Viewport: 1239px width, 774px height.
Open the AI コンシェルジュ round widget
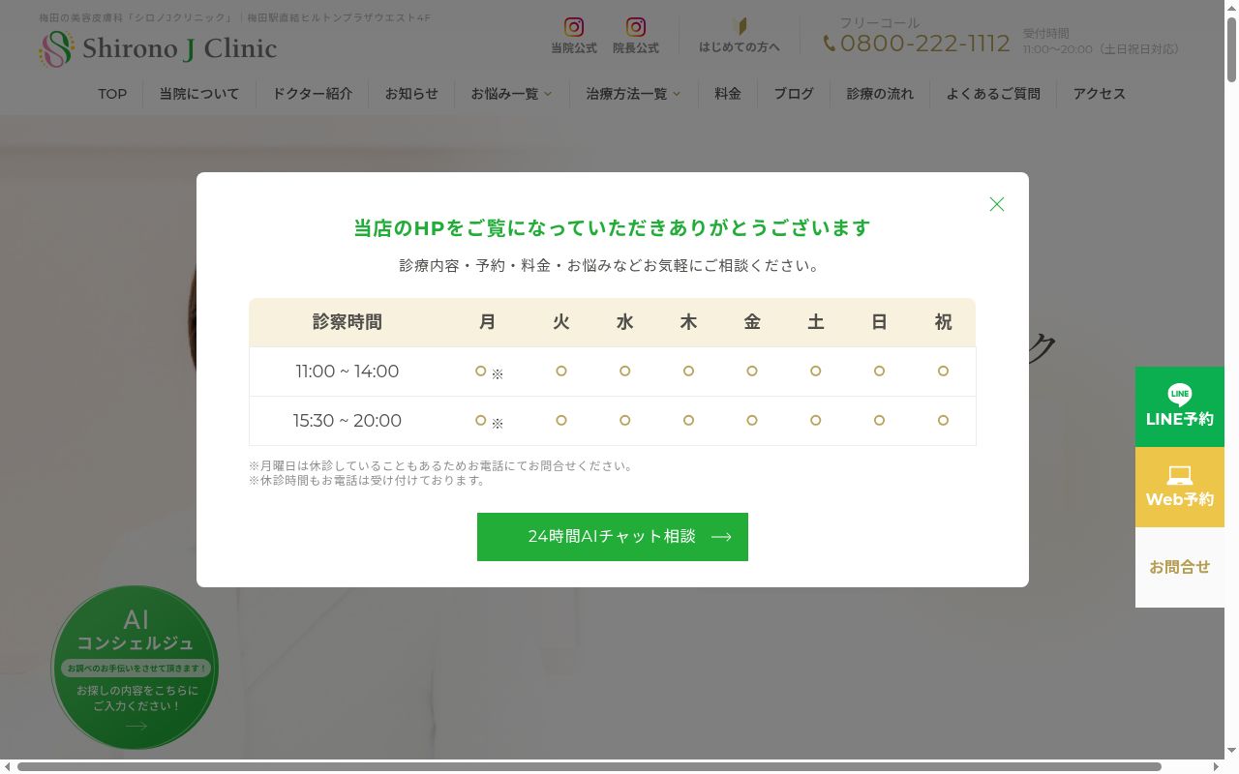(135, 668)
